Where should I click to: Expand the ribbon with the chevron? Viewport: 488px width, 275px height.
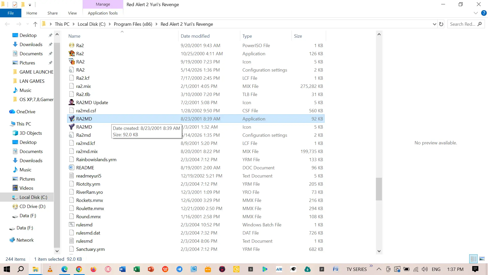pos(476,13)
